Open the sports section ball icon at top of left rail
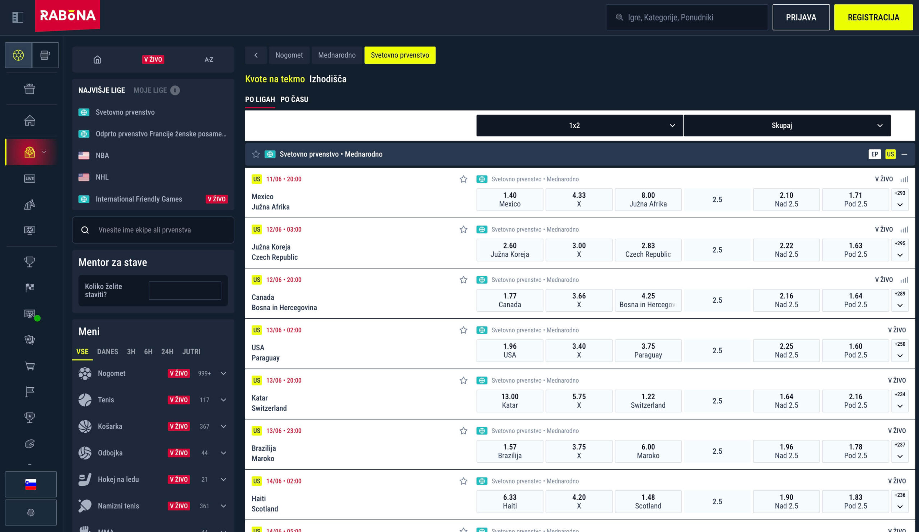Viewport: 919px width, 532px height. pyautogui.click(x=18, y=55)
